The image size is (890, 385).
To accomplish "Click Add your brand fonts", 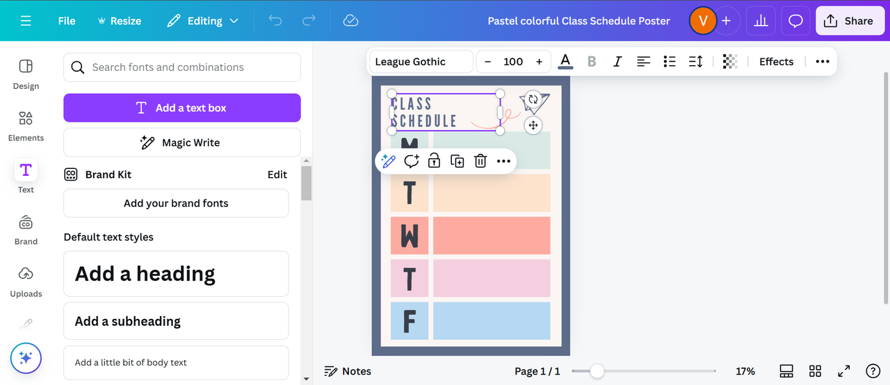I will coord(176,203).
